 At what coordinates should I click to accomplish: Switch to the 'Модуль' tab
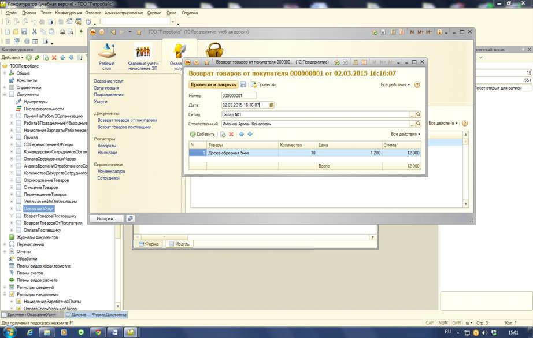(179, 244)
